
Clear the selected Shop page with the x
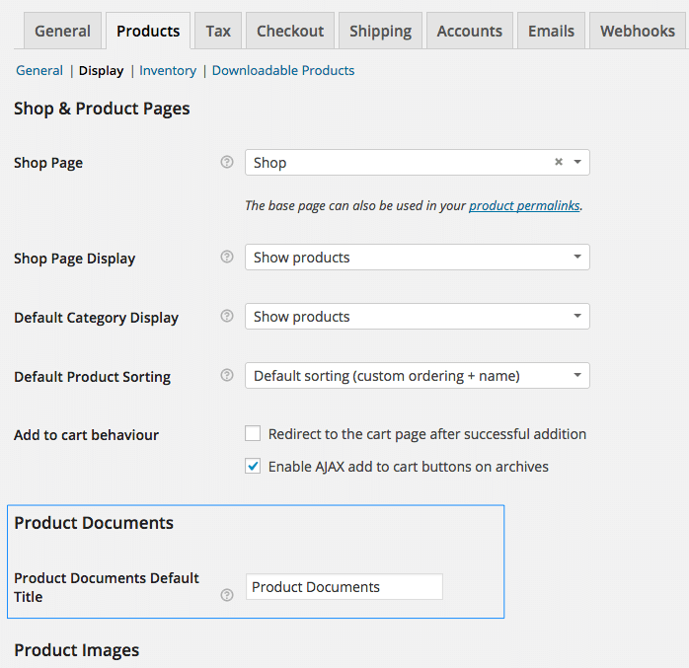[x=559, y=162]
